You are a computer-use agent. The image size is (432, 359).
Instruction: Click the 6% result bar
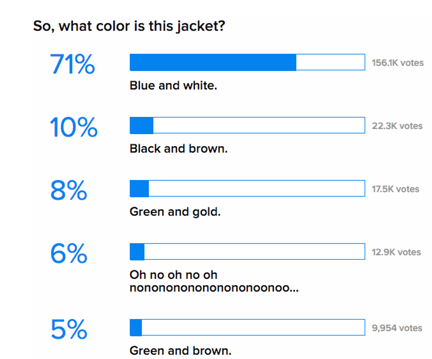(247, 252)
